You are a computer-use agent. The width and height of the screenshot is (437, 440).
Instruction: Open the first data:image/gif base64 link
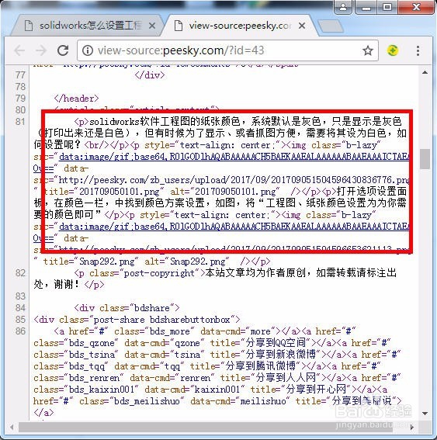tap(234, 157)
